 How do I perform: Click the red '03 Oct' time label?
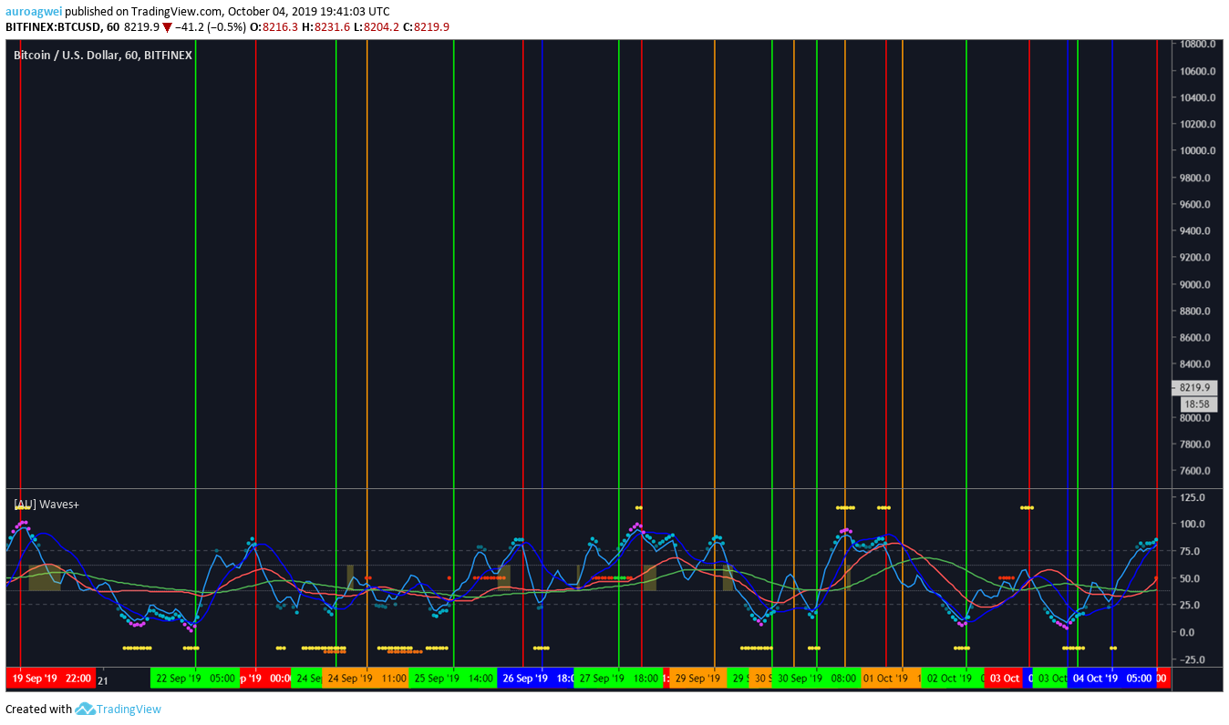click(x=1004, y=679)
